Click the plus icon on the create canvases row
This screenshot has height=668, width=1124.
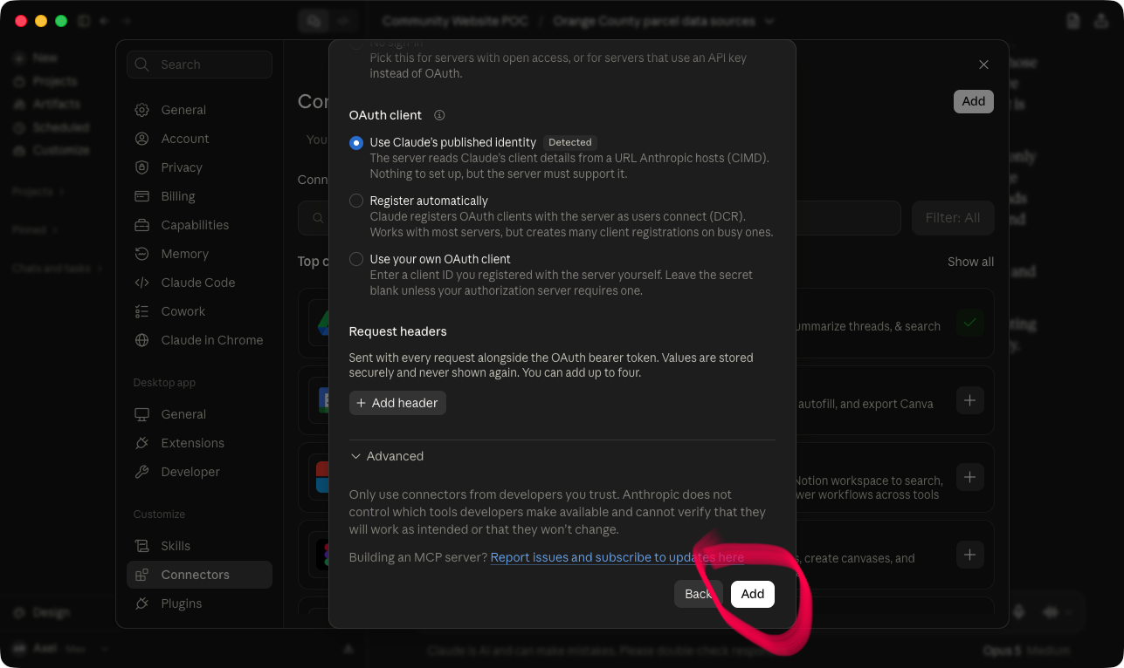(969, 554)
